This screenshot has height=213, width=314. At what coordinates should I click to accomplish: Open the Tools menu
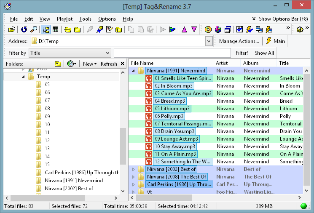(x=85, y=19)
